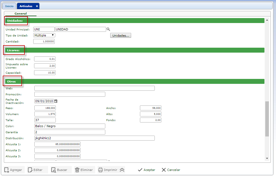Screen dimensions: 276x177
Task: Click the Capacidad field
Action: 45,73
